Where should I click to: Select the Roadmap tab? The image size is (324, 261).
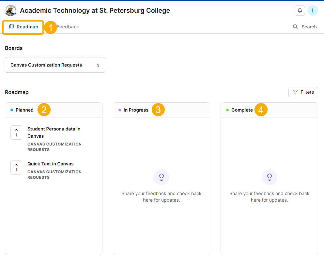pos(23,27)
